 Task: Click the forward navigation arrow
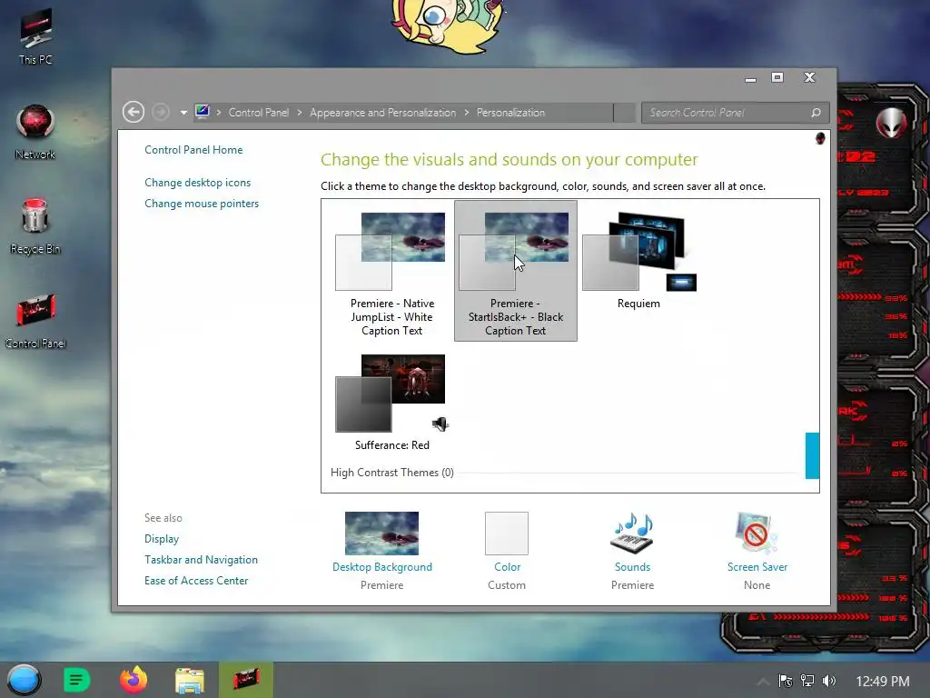click(160, 112)
